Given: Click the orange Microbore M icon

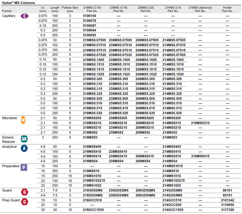Looking at the screenshot, I should (x=23, y=120).
